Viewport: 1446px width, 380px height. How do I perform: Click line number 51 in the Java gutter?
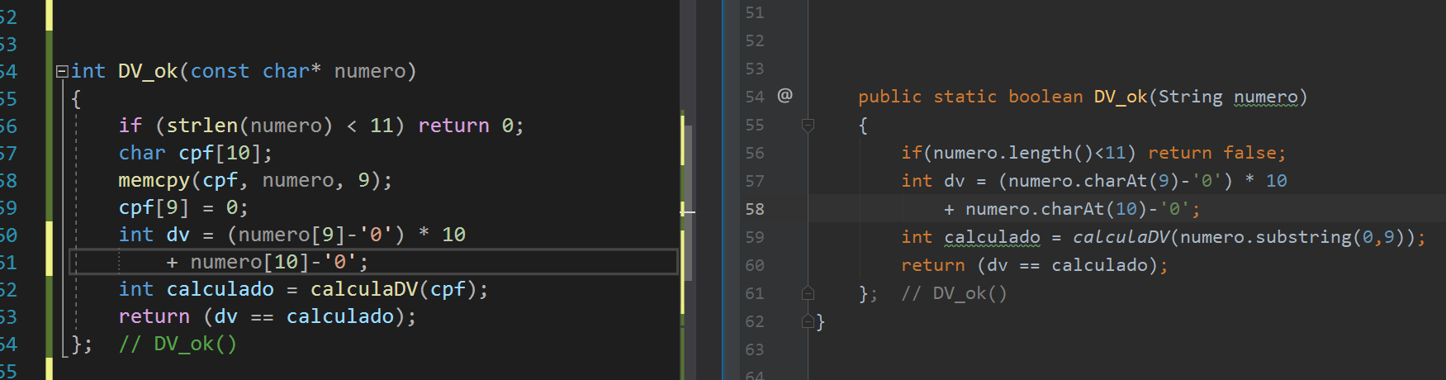754,12
